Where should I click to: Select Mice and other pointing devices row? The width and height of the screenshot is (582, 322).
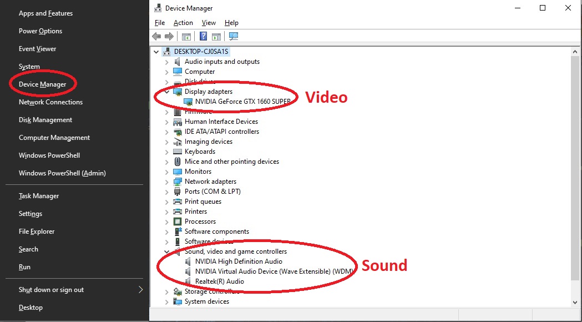(x=231, y=162)
